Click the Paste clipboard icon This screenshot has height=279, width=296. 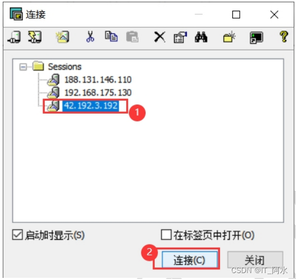[132, 37]
